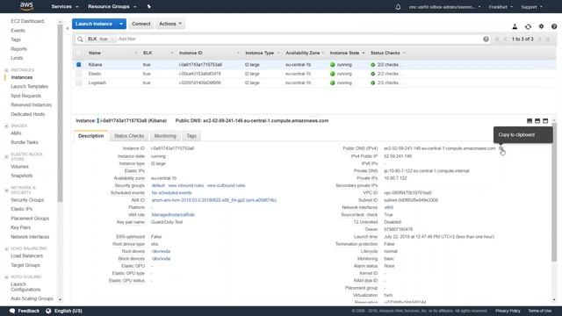Switch to the Status Checks tab
Viewport: 562px width, 316px height.
(129, 136)
